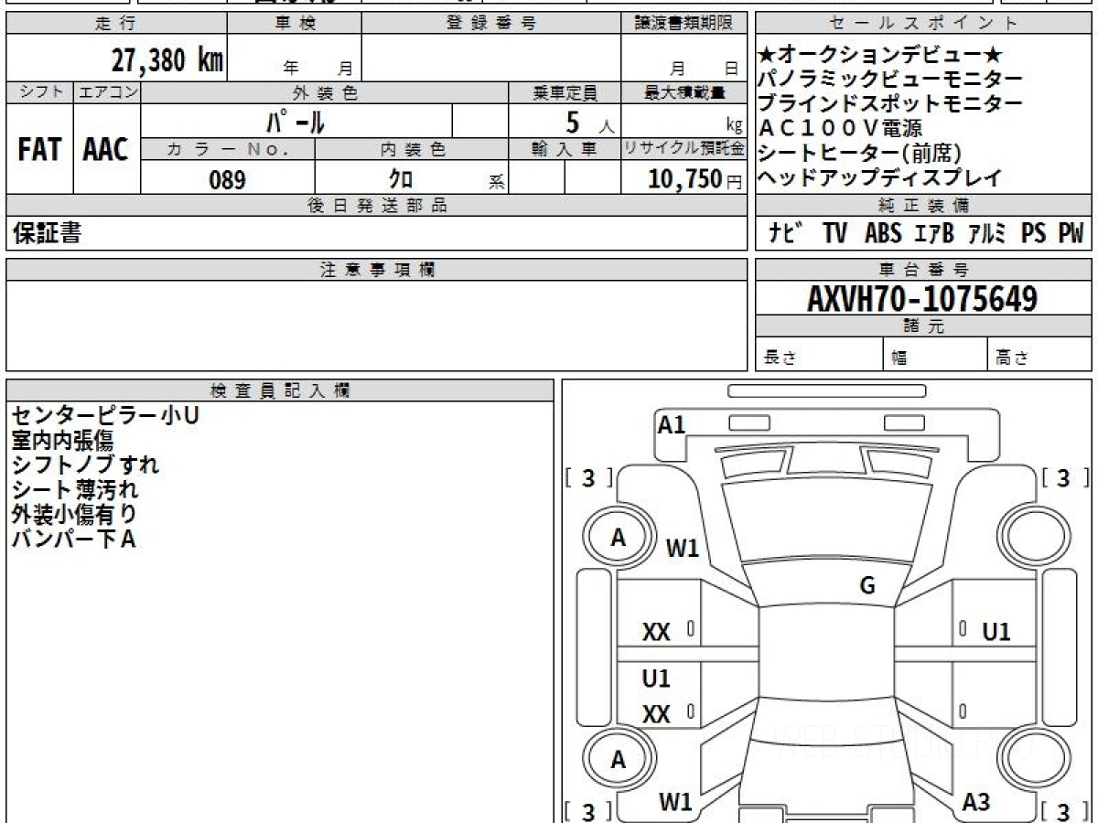
Task: Click the ナビ equipment label
Action: point(786,234)
